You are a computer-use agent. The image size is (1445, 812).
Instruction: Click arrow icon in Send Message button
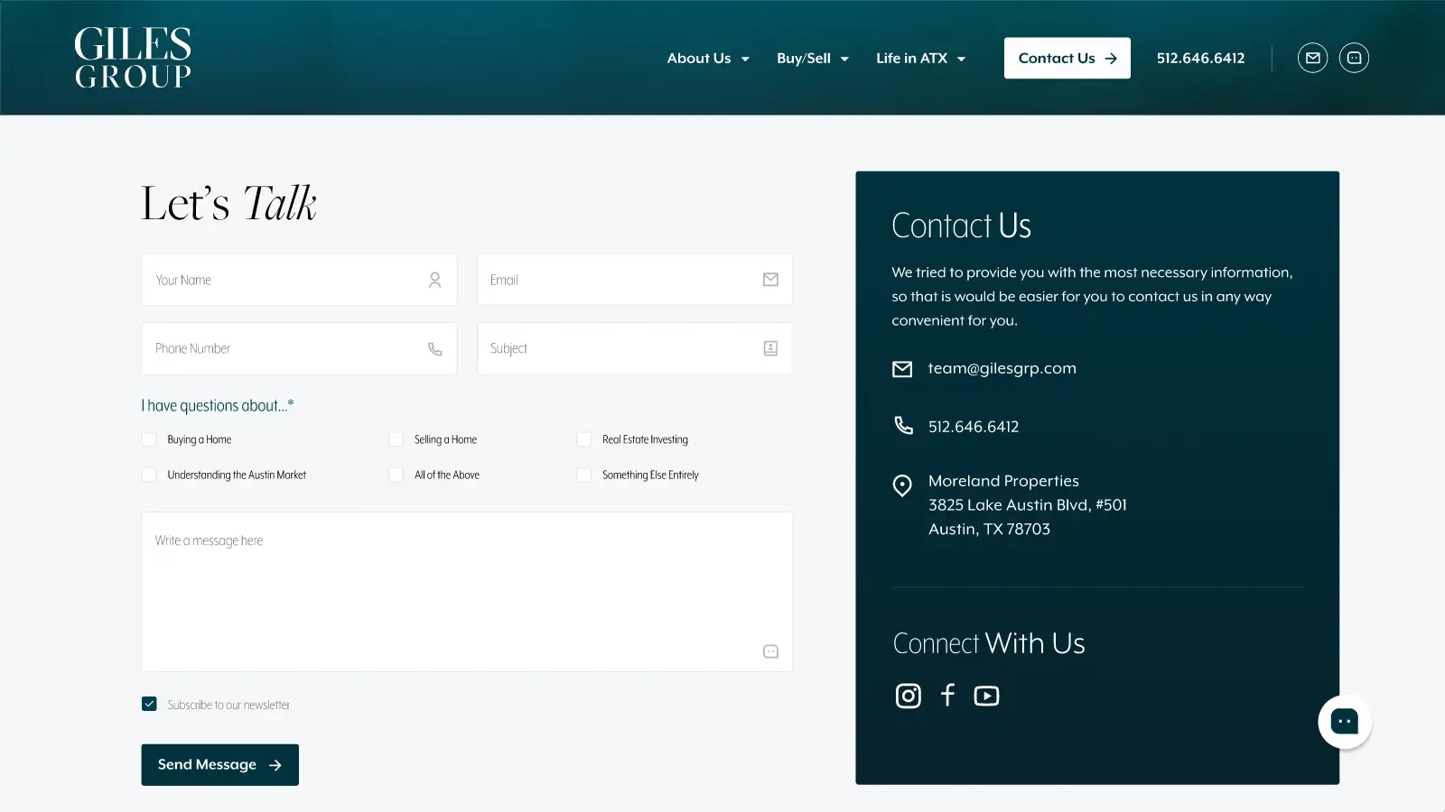pyautogui.click(x=275, y=765)
